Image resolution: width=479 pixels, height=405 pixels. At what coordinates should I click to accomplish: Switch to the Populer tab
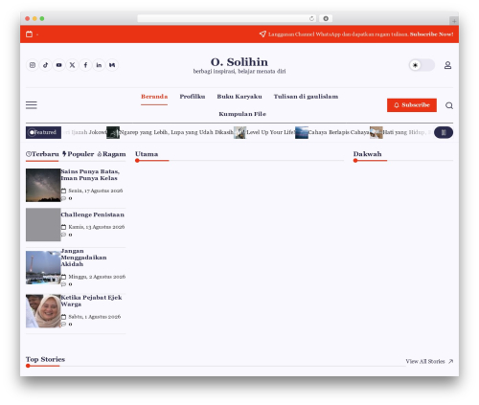pyautogui.click(x=78, y=154)
